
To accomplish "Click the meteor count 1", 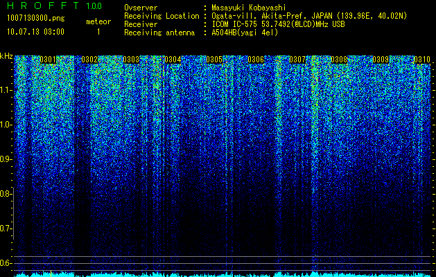I will 98,32.
